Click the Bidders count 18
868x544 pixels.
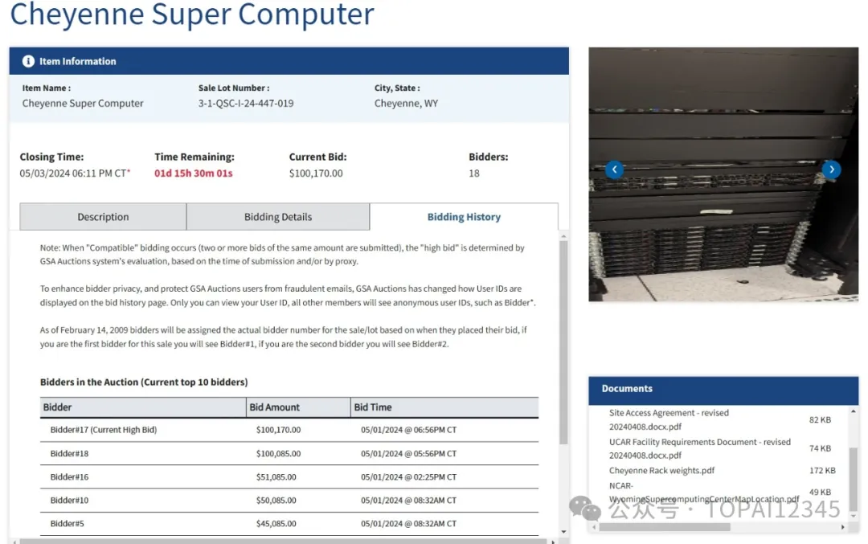pyautogui.click(x=474, y=174)
